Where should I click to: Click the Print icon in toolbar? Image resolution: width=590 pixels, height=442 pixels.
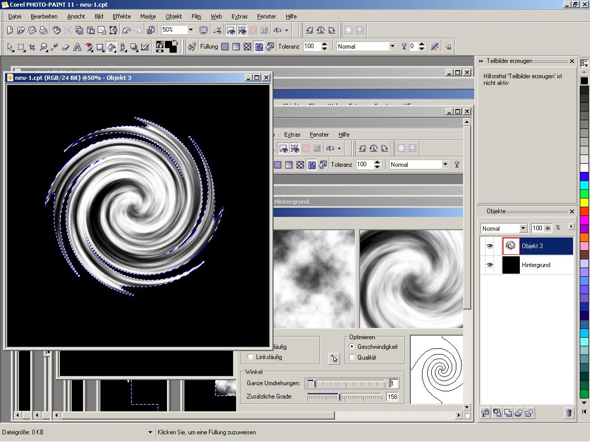pos(44,30)
